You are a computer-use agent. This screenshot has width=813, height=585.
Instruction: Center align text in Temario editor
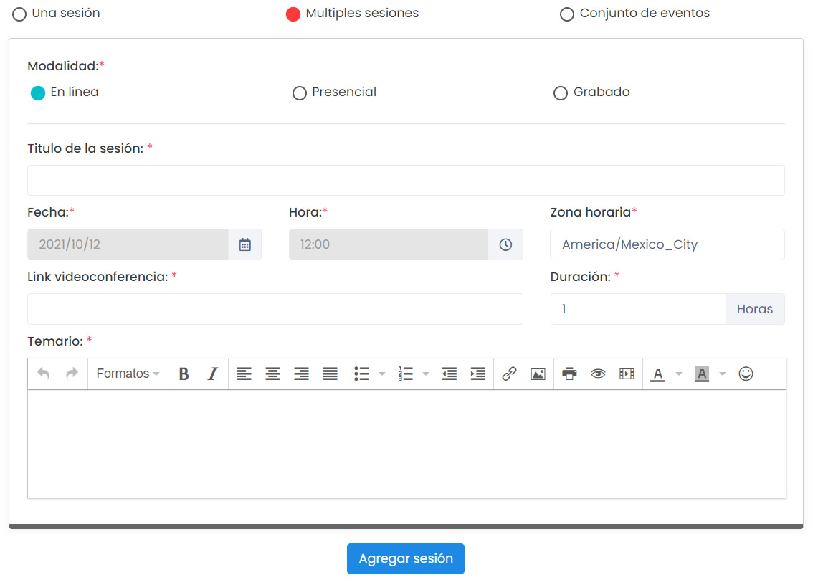[272, 374]
